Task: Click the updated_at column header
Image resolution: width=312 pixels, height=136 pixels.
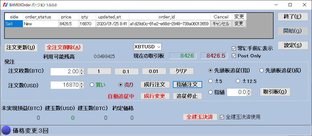Action: tap(112, 17)
